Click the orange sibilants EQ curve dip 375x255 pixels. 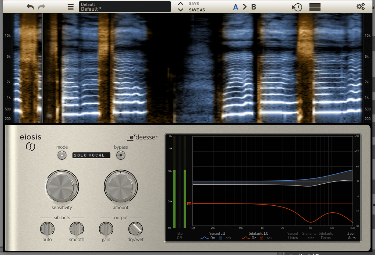point(310,222)
